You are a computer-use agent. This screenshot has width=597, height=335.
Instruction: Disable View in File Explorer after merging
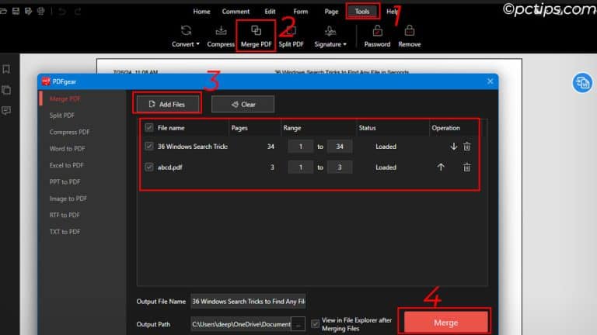coord(315,323)
